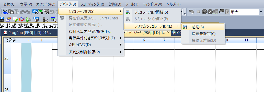The width and height of the screenshot is (264, 92).
Task: Open the レコーディング(R) menu
Action: 92,4
